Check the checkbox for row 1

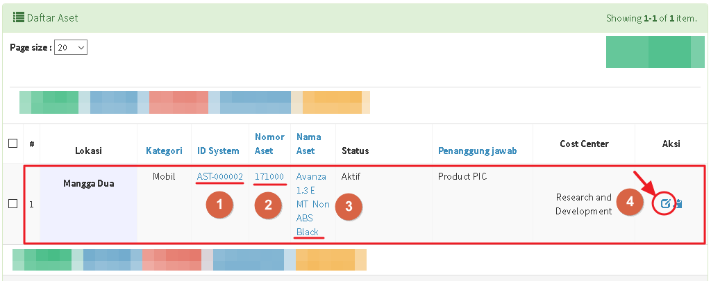coord(12,204)
